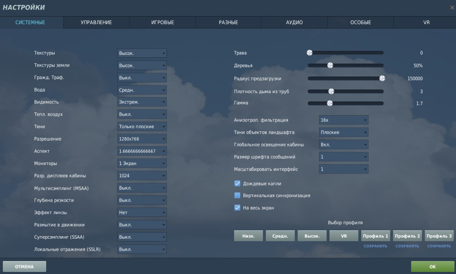The width and height of the screenshot is (456, 274).
Task: Open the Текстуры quality dropdown
Action: click(x=142, y=53)
